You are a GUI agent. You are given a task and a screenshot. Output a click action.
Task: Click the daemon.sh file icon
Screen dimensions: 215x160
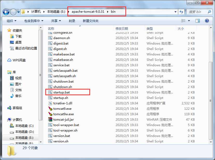(50, 38)
